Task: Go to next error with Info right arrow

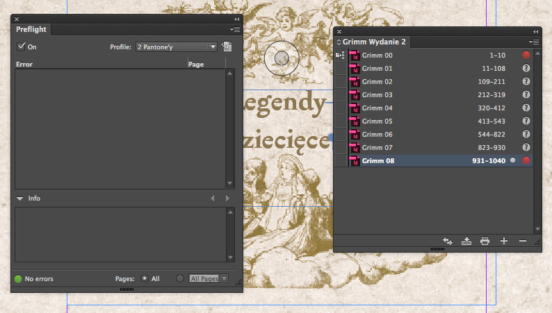Action: coord(227,198)
